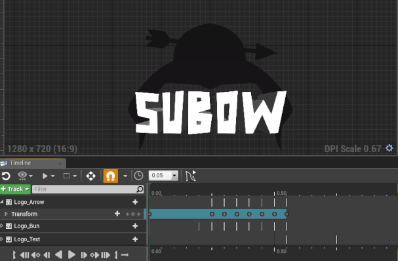Screen dimensions: 398x261
Task: Step back one frame
Action: [x=47, y=254]
